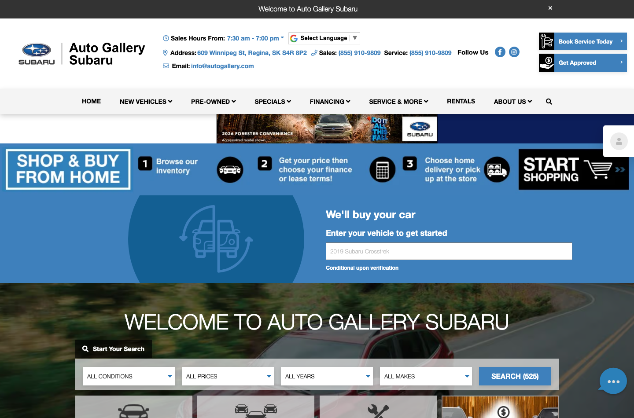Expand the About Us menu
The image size is (634, 418).
pyautogui.click(x=513, y=102)
